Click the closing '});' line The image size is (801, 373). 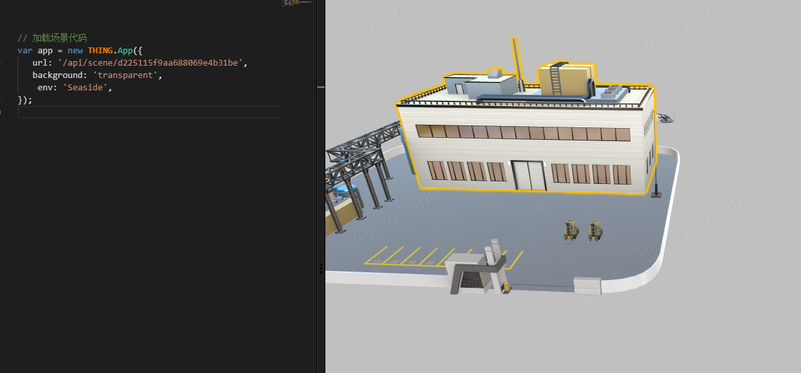(25, 99)
